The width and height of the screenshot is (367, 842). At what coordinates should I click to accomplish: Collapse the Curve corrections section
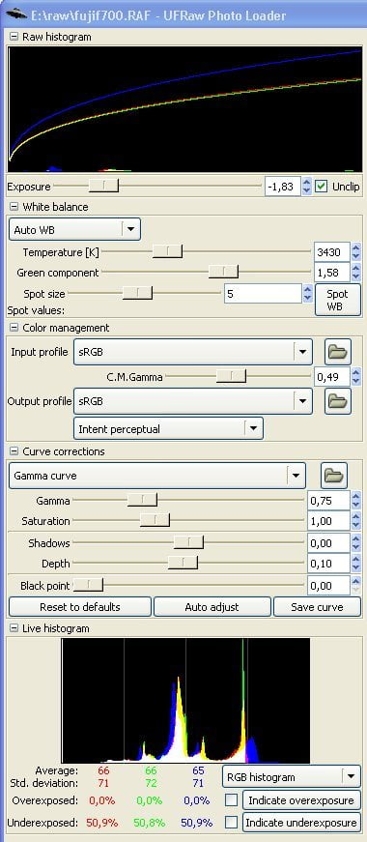pos(14,451)
